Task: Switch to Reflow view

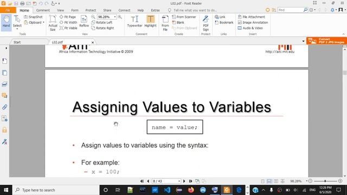Action: [x=84, y=22]
